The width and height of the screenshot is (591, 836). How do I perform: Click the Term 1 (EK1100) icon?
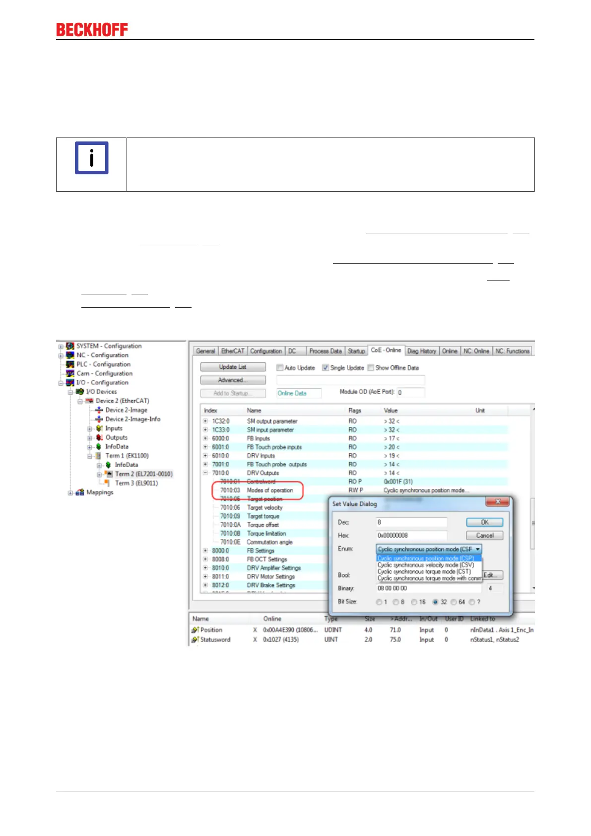point(99,456)
